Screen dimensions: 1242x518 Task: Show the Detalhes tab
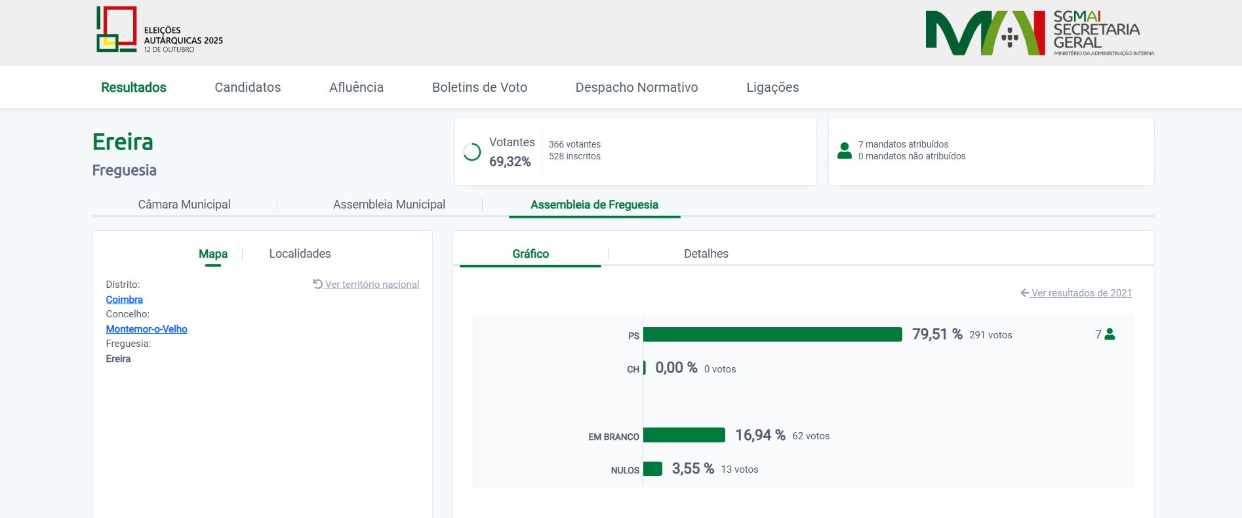pyautogui.click(x=706, y=254)
